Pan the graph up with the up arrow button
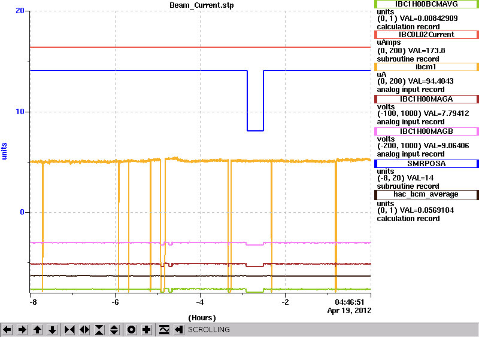 click(x=37, y=330)
